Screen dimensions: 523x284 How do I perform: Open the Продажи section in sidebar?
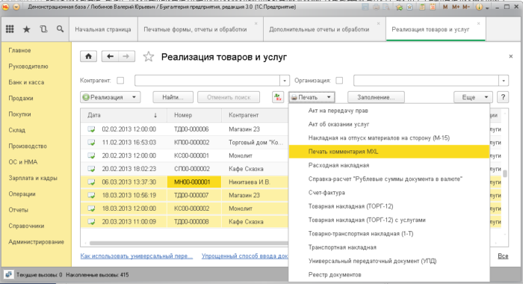(21, 98)
